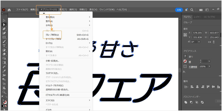The image size is (222, 111).
Task: Select the Gradient tool
Action: (x=4, y=62)
